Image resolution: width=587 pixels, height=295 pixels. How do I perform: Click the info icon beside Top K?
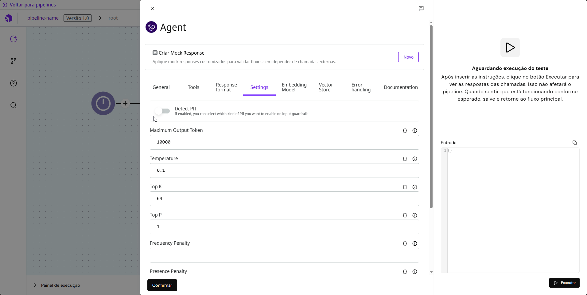[x=415, y=187]
